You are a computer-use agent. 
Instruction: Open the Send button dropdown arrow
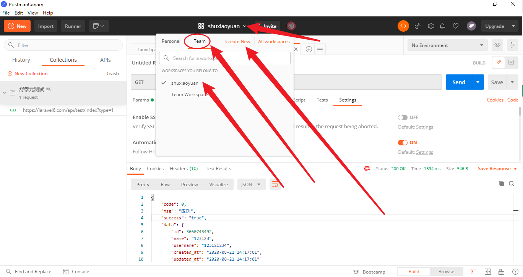(x=478, y=82)
